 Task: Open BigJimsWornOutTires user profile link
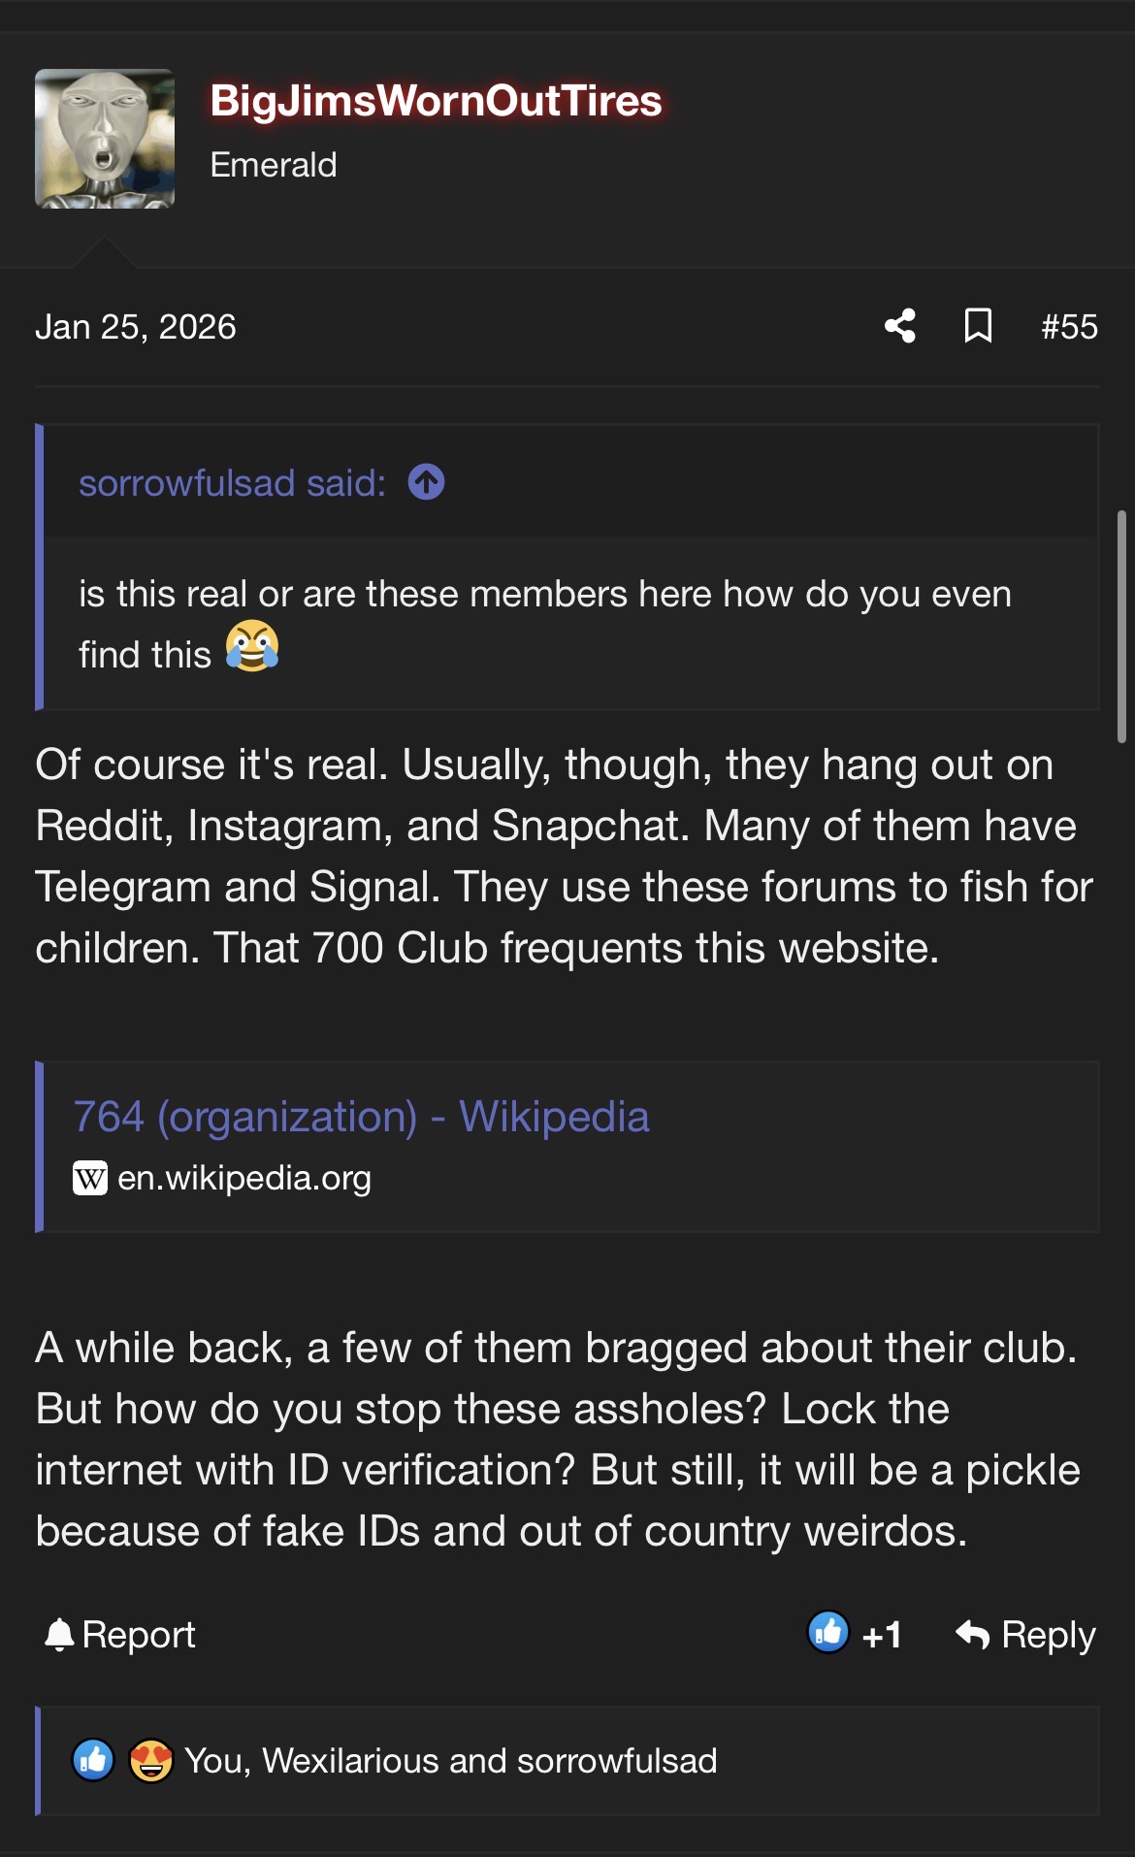(436, 101)
